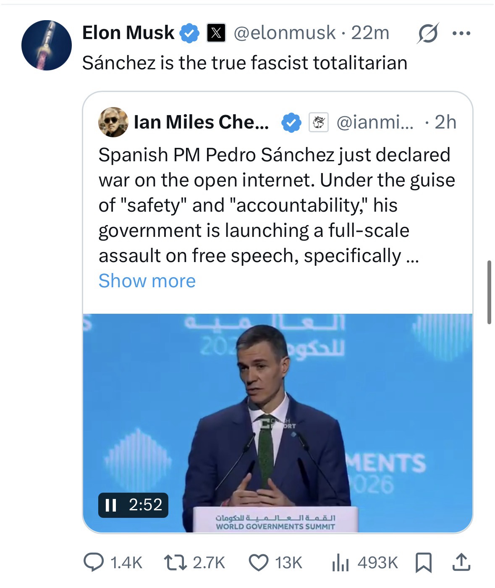Repost the tweet with 2.7K reposts

pyautogui.click(x=194, y=562)
